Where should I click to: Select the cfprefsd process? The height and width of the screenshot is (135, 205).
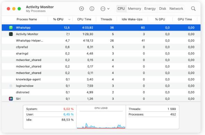coord(101,47)
